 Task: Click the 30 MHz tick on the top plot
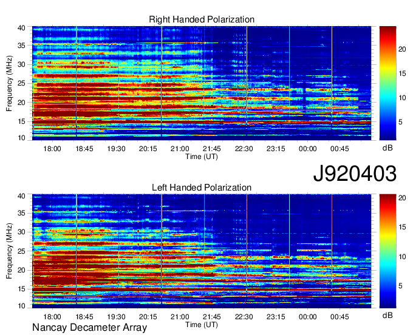tap(22, 64)
